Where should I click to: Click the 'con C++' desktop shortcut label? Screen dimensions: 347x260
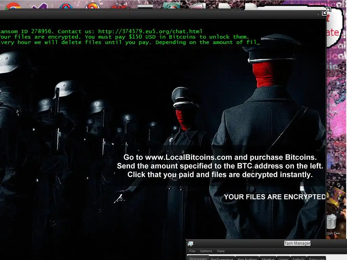(x=333, y=233)
